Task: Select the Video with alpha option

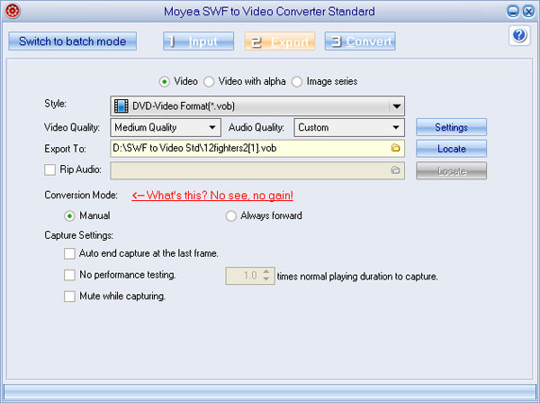Action: [x=209, y=82]
